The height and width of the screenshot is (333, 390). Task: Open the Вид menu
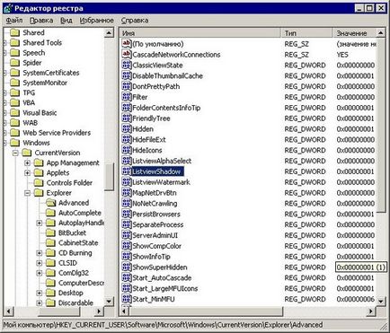[66, 21]
